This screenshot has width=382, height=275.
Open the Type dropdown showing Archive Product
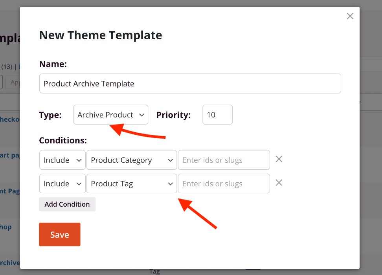[x=110, y=115]
